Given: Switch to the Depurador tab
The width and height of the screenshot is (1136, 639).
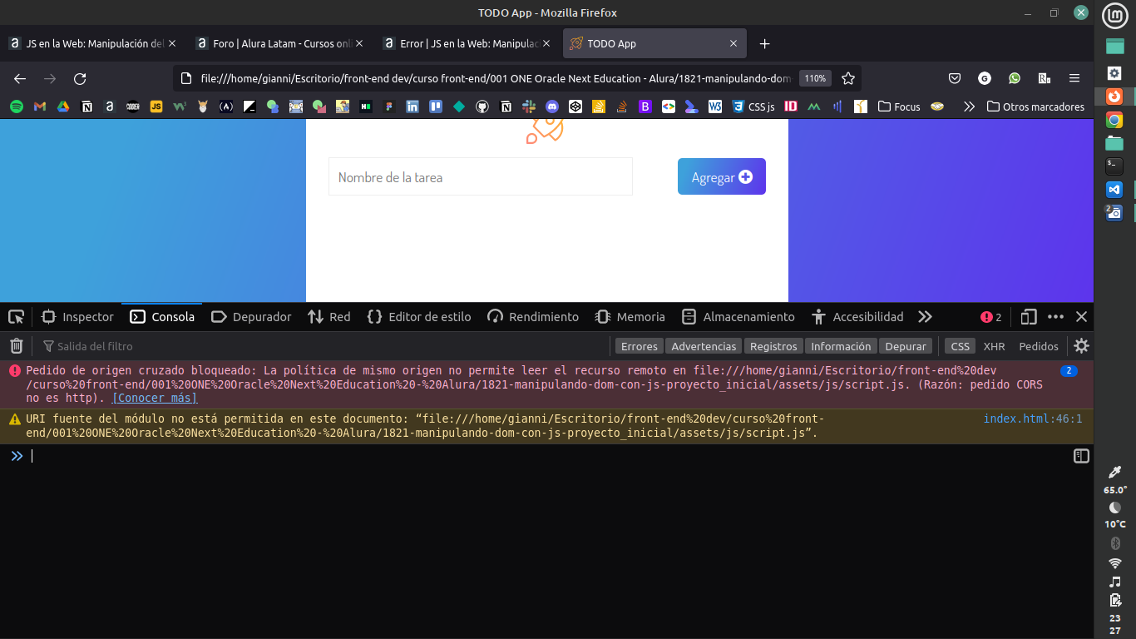Looking at the screenshot, I should (251, 317).
